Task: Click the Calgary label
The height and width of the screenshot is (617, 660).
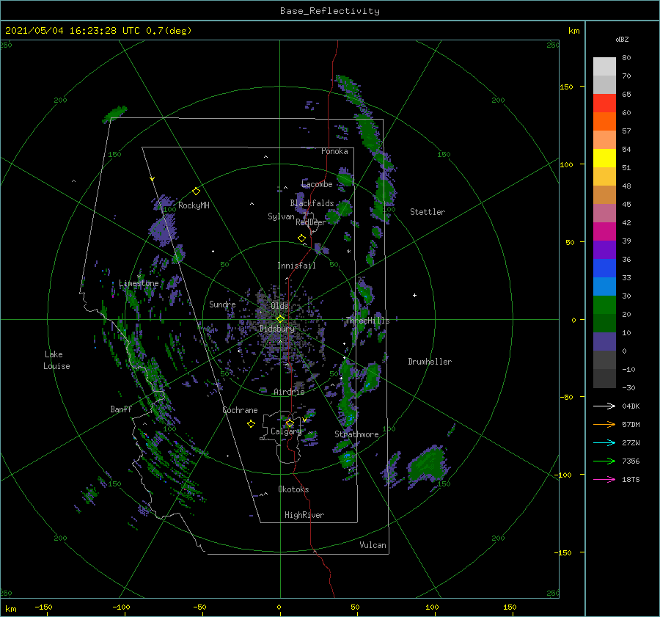Action: 286,431
